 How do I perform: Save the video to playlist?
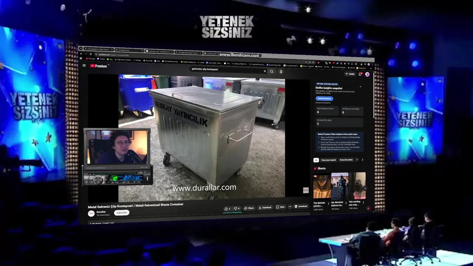click(280, 207)
